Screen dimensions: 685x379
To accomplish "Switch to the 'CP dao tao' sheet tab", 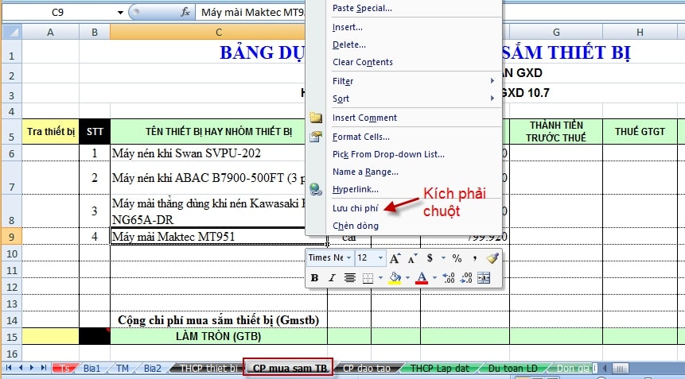I will (x=369, y=369).
